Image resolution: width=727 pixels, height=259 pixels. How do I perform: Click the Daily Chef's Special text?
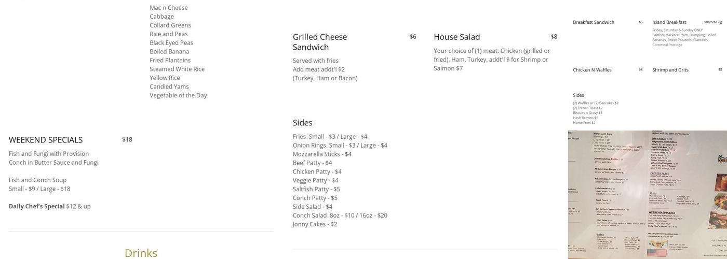pos(37,206)
